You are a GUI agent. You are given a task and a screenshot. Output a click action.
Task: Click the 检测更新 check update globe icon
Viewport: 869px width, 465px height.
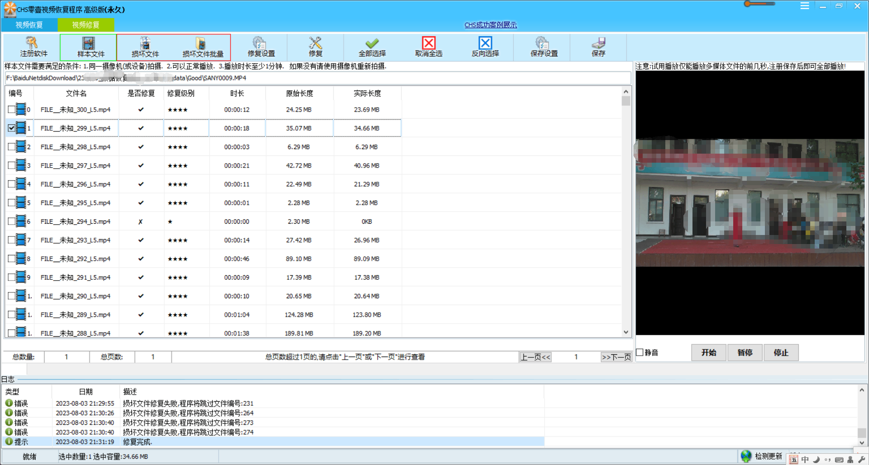tap(746, 456)
